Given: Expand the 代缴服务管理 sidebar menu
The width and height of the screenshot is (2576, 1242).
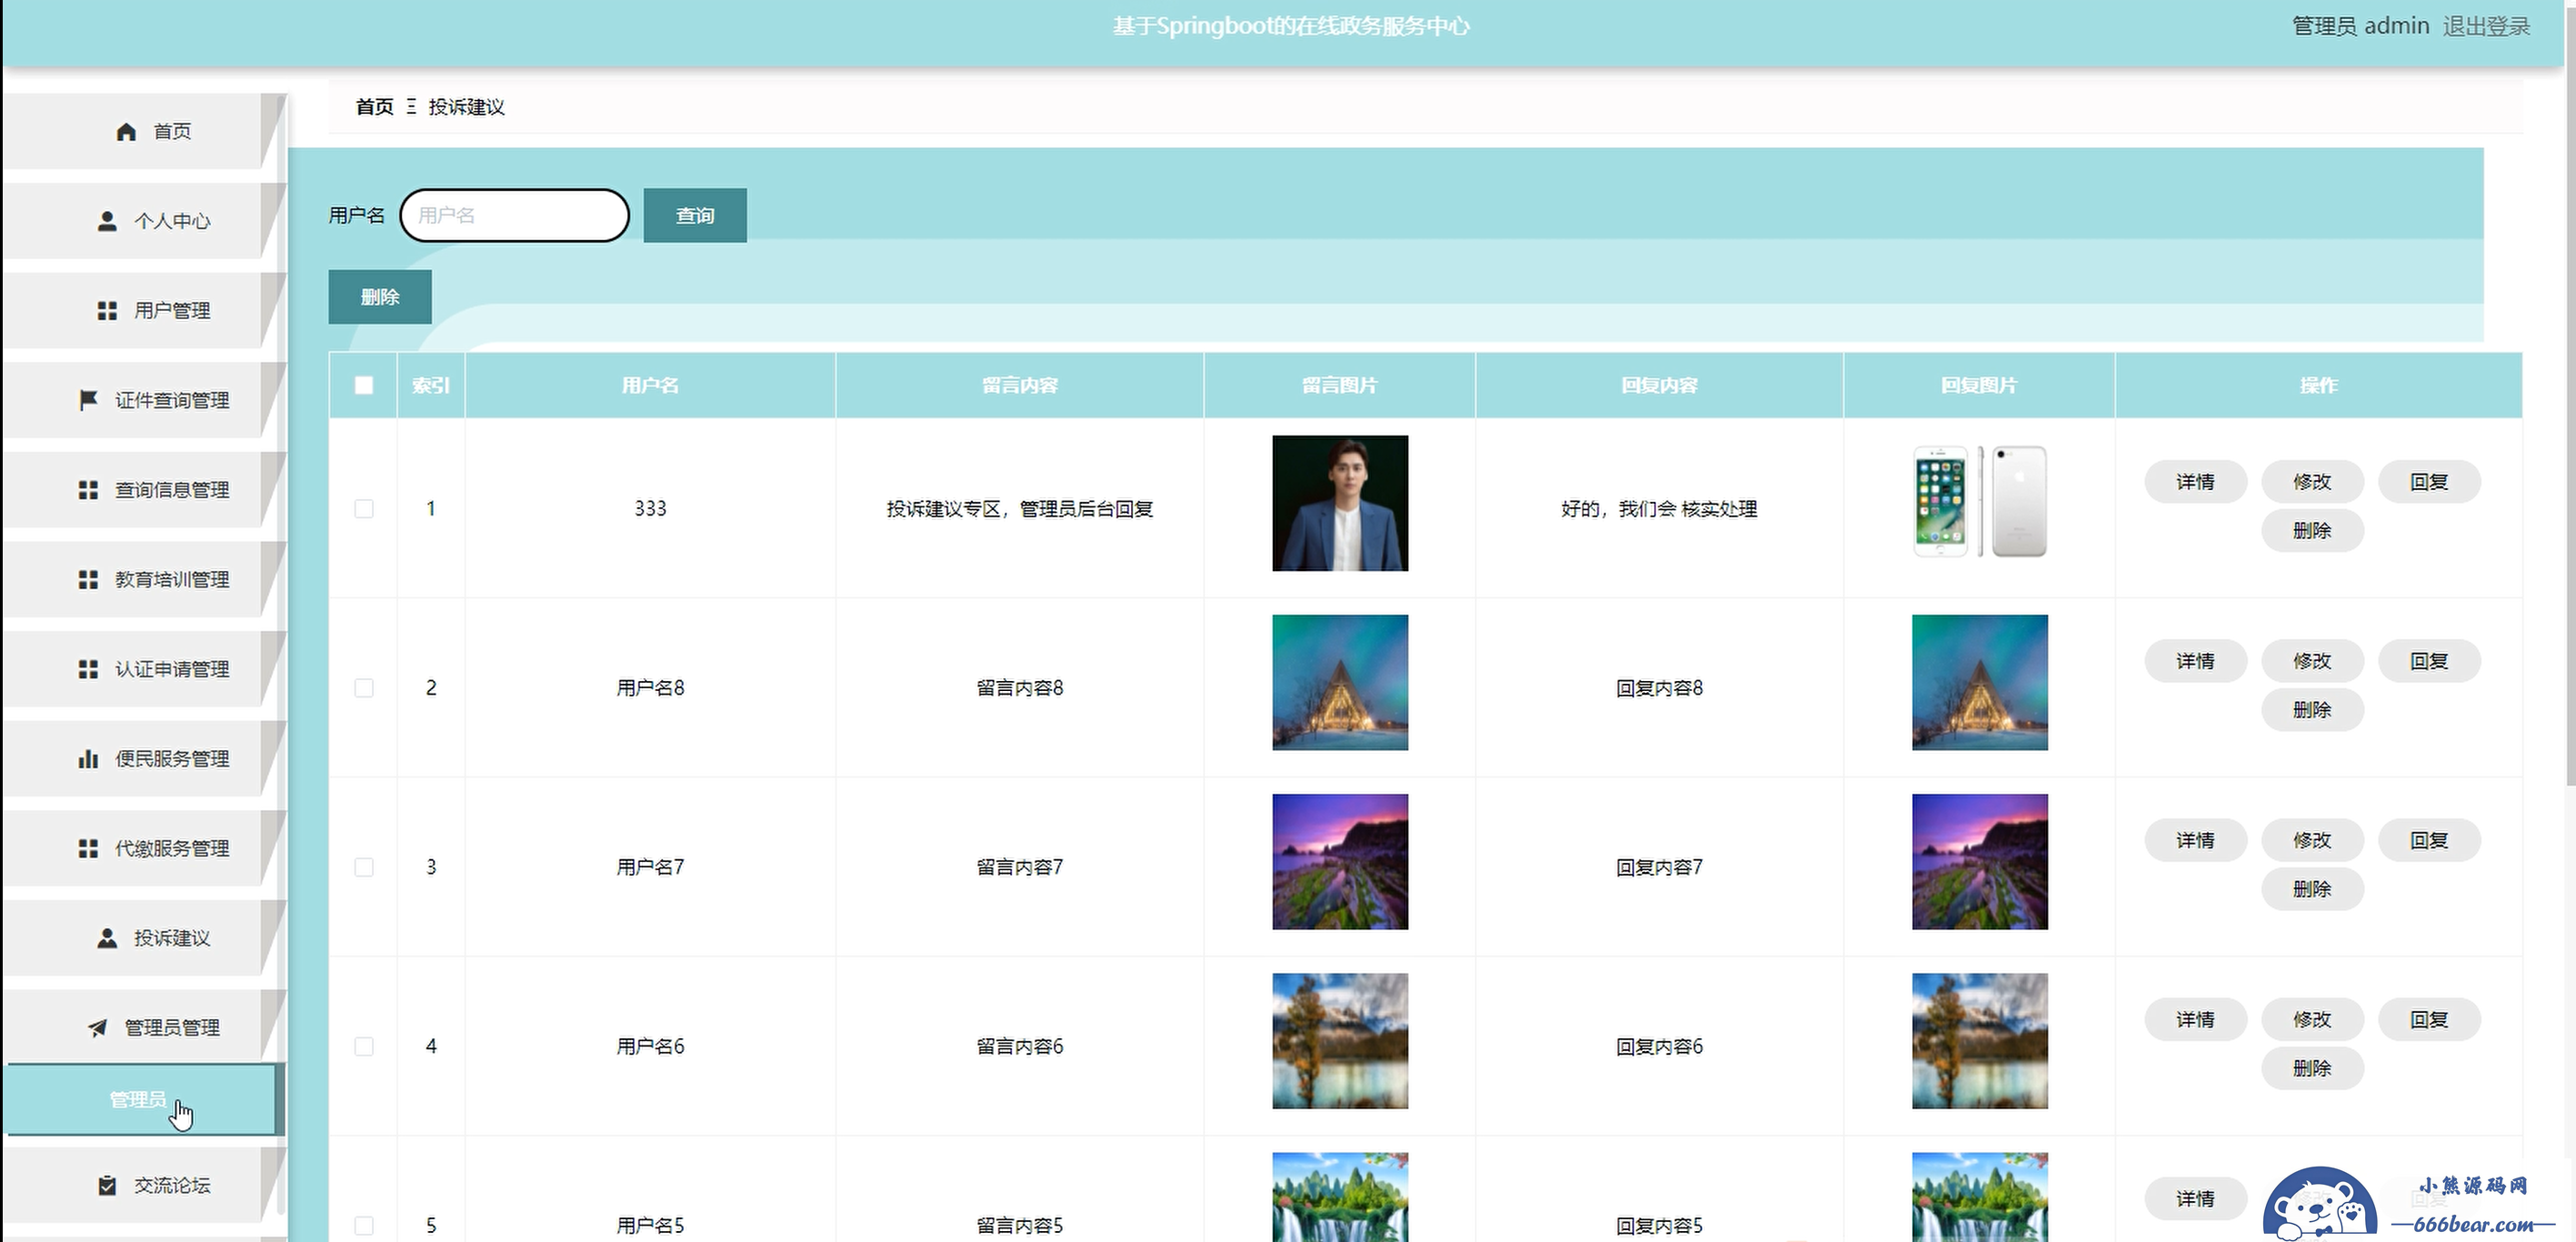Looking at the screenshot, I should pos(171,848).
